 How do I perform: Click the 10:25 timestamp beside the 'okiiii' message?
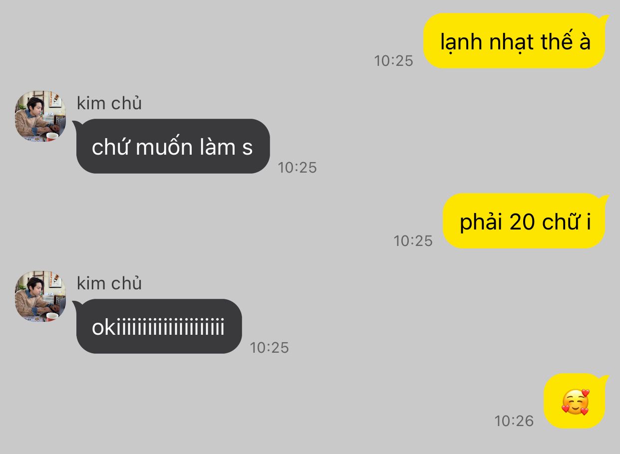tap(270, 348)
